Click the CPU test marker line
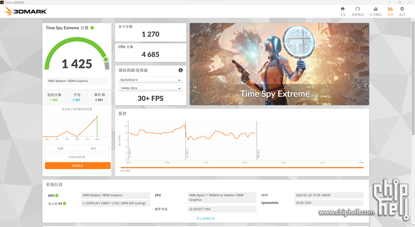Screen dimensions: 415x227 pyautogui.click(x=257, y=140)
